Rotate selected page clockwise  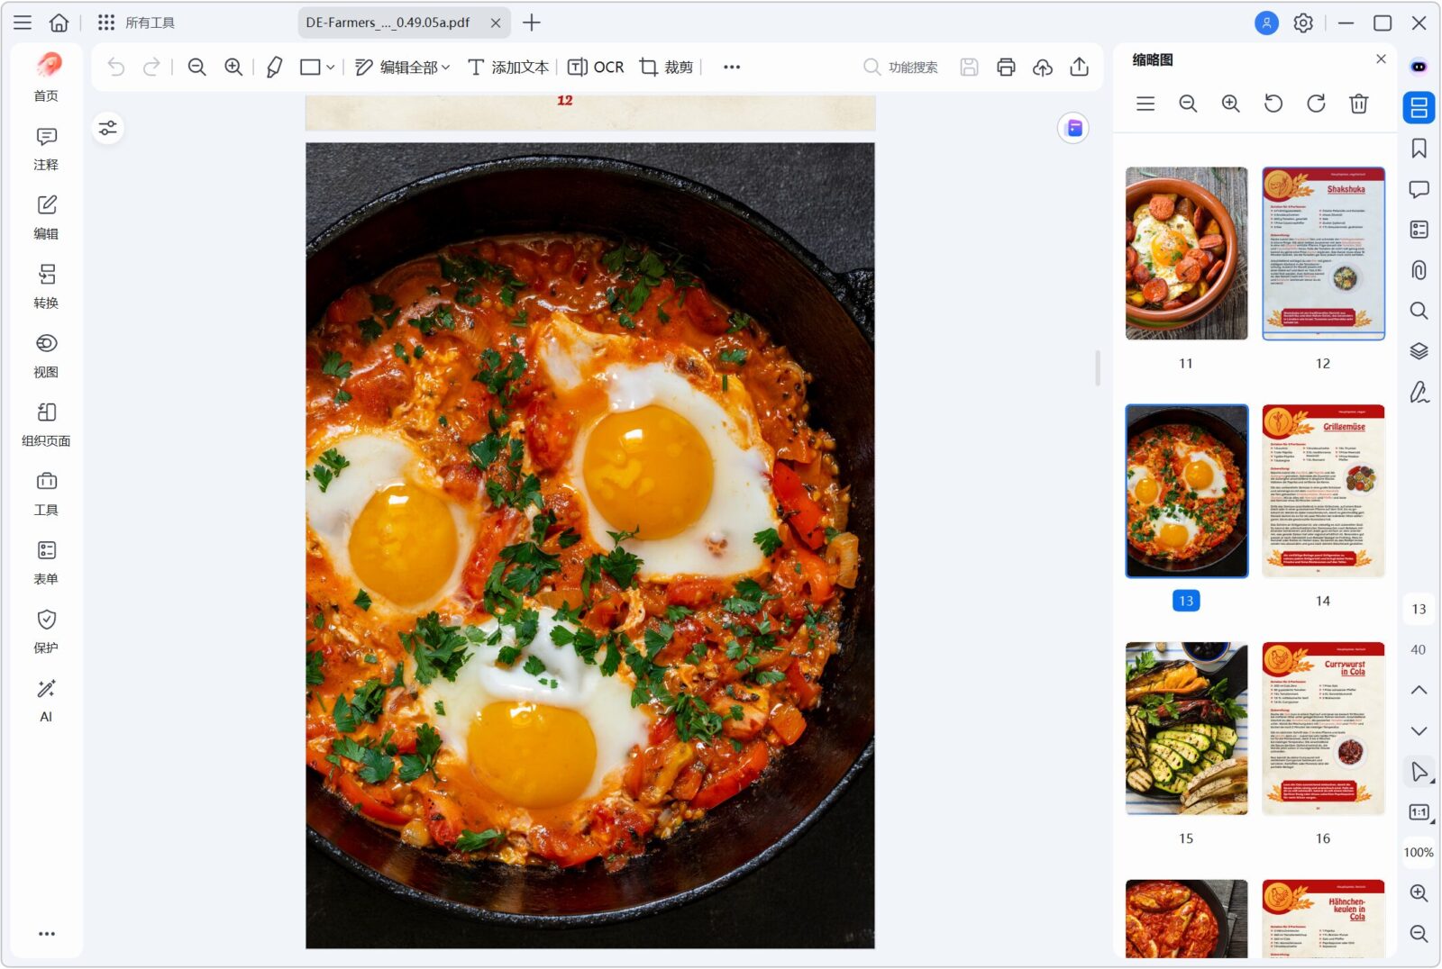click(1316, 104)
